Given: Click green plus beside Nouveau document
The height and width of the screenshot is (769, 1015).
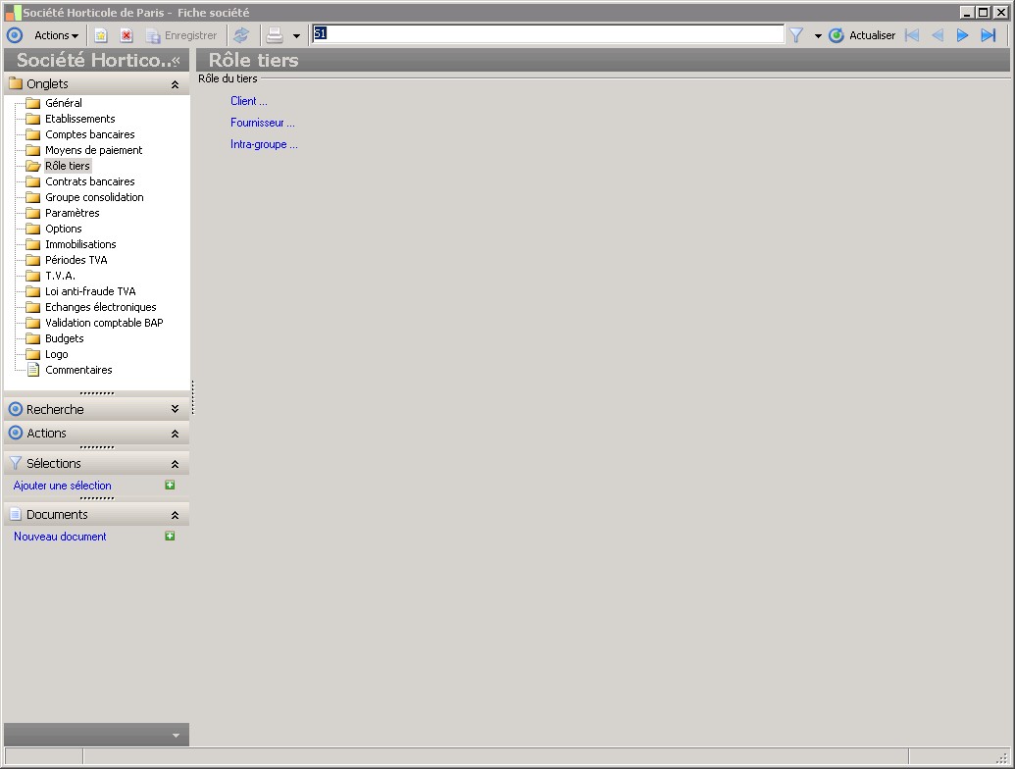Looking at the screenshot, I should (x=170, y=536).
